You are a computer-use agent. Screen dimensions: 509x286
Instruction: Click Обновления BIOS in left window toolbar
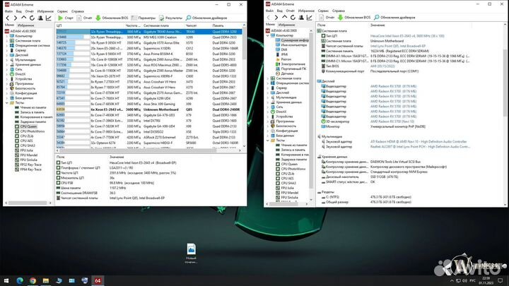point(112,18)
